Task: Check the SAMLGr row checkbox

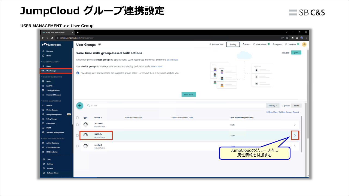Action: (77, 135)
